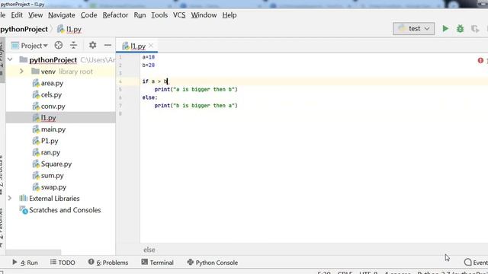Open the Terminal tool window

[x=157, y=263]
